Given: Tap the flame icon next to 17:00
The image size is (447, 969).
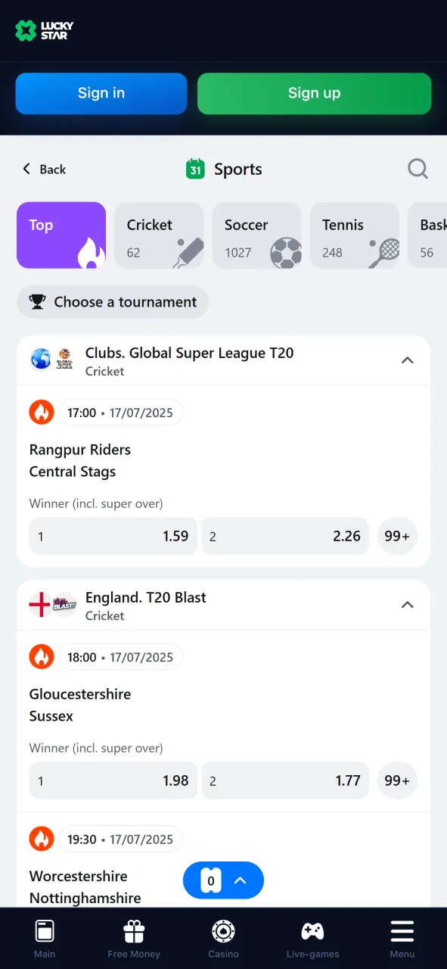Looking at the screenshot, I should (42, 412).
